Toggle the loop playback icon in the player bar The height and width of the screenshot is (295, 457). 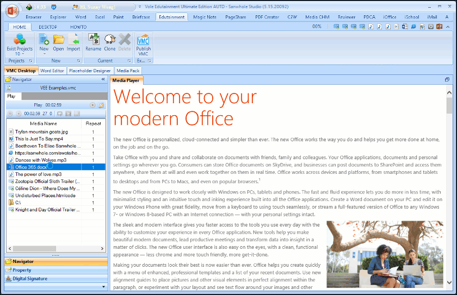coord(60,114)
